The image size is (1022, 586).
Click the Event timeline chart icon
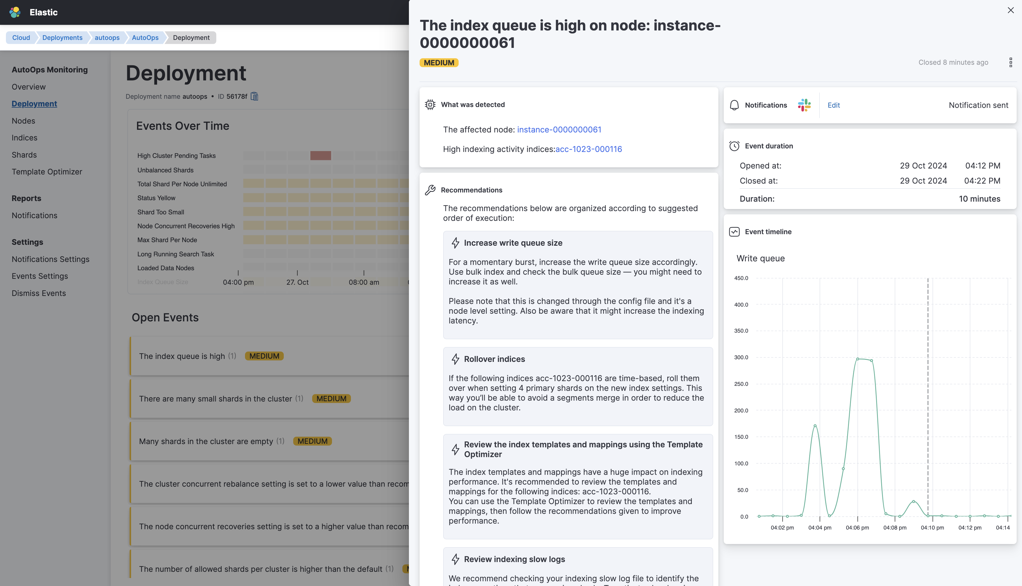pyautogui.click(x=734, y=232)
